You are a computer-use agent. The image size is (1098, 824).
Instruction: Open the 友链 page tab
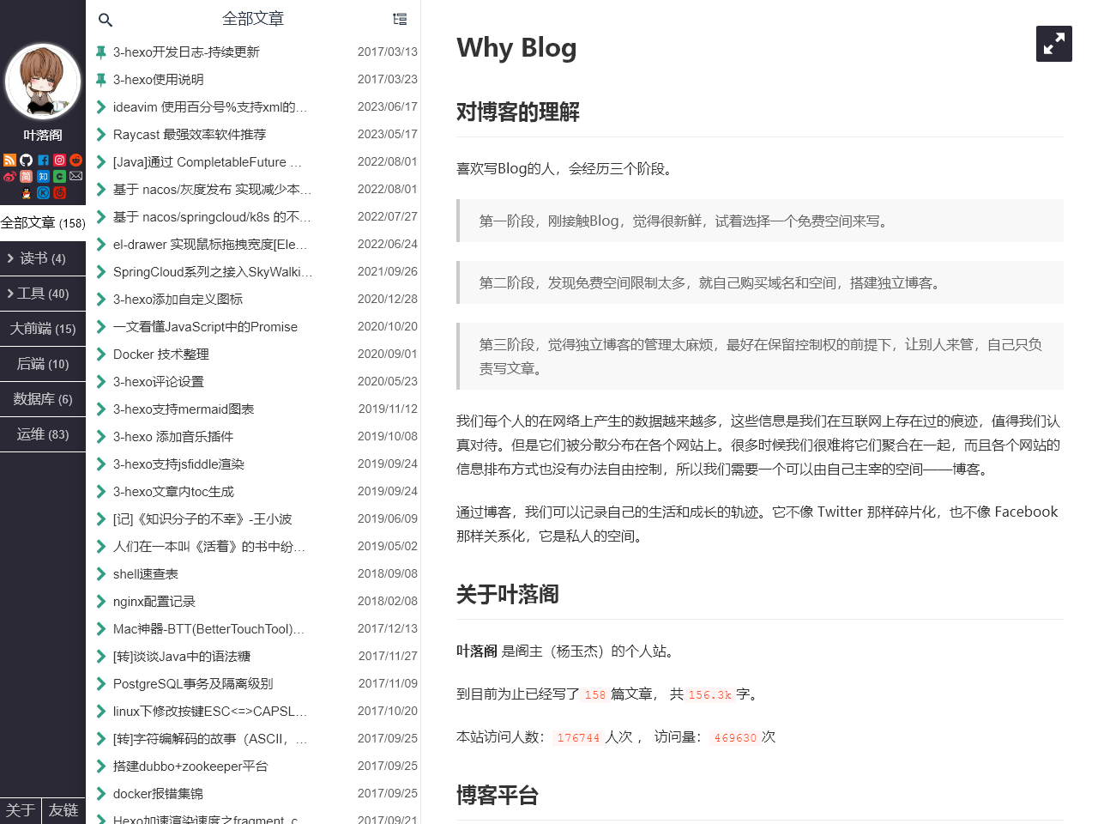coord(64,810)
